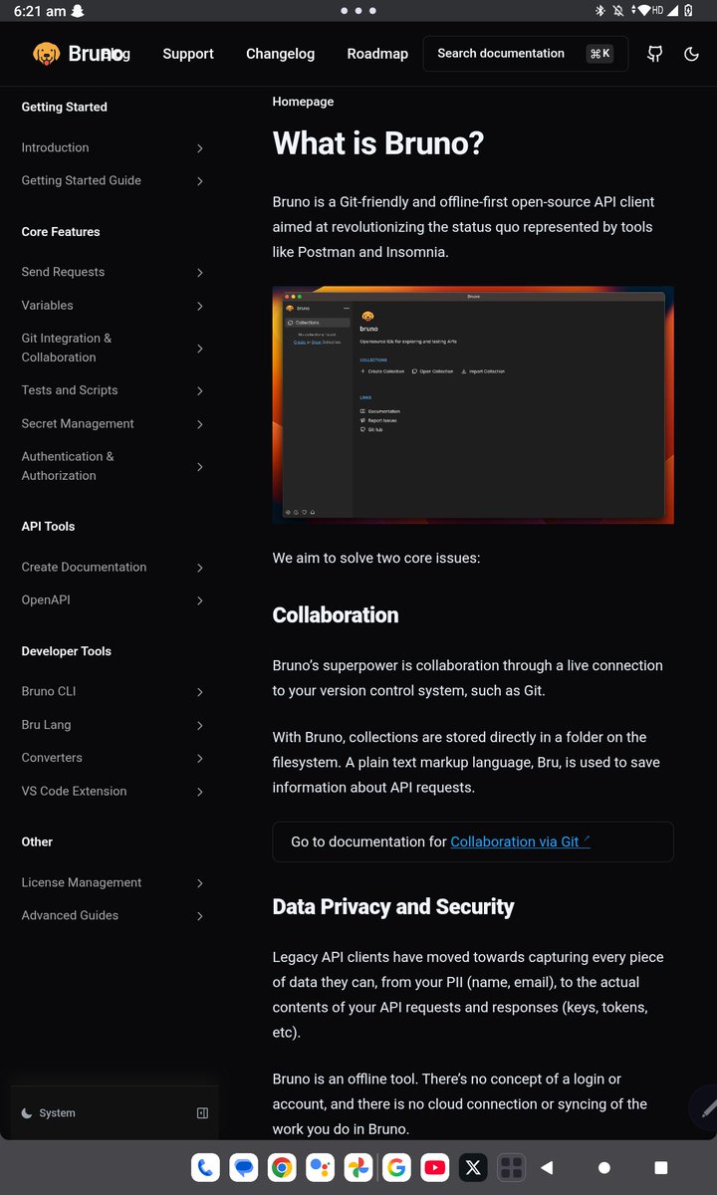The width and height of the screenshot is (717, 1195).
Task: Expand the OpenAPI chevron
Action: pos(200,600)
